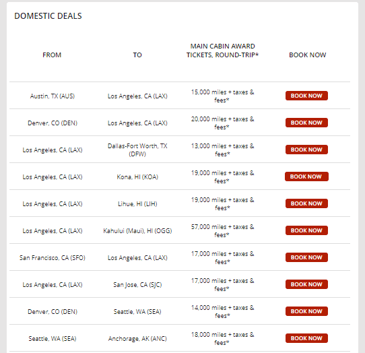365x353 pixels.
Task: Click the Domestic Deals heading
Action: (x=48, y=16)
